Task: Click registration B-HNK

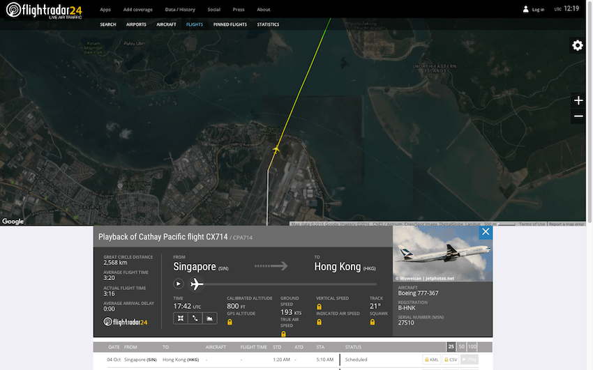Action: 407,308
